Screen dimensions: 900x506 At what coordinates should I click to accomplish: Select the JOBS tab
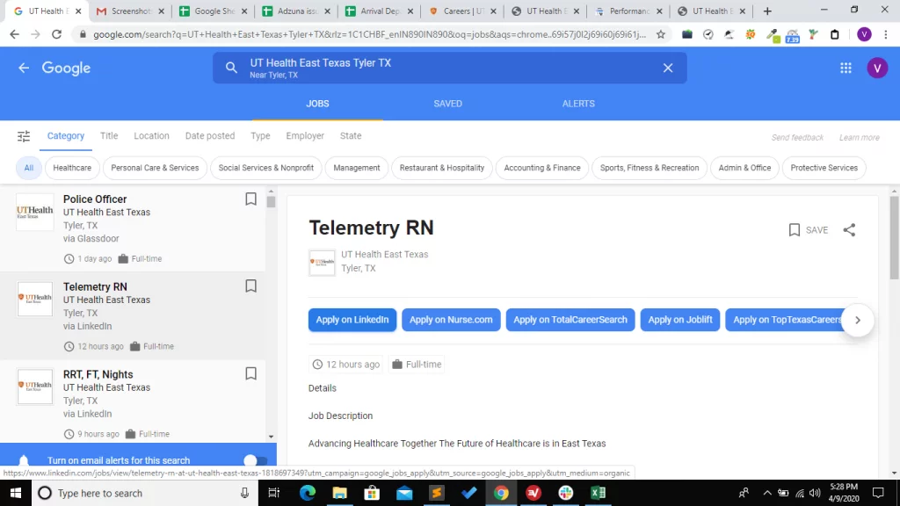click(x=317, y=104)
